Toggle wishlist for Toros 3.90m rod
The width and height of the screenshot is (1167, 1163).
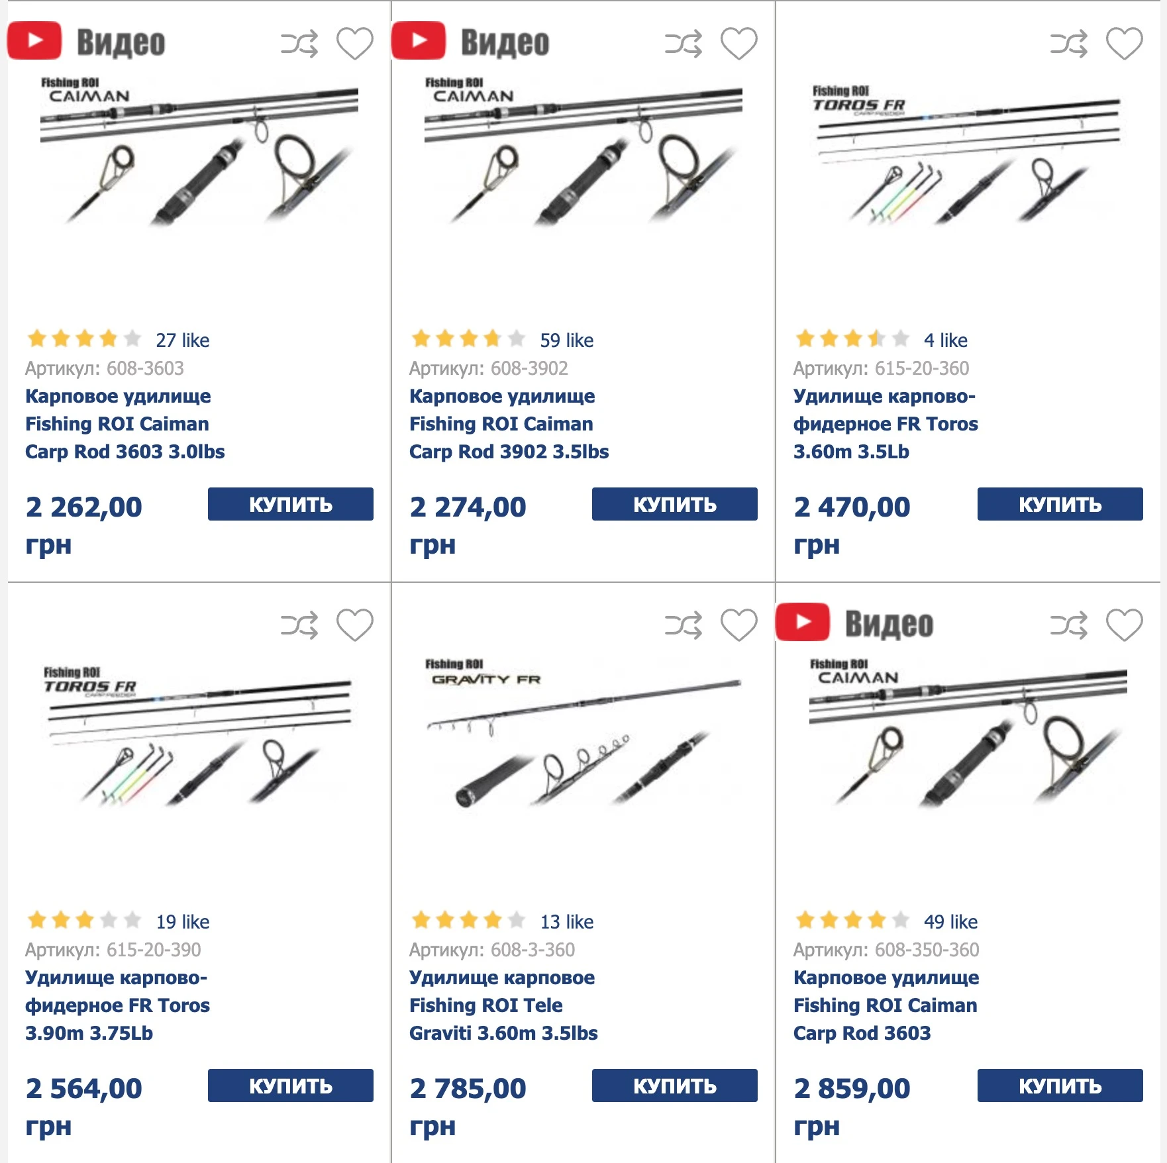pyautogui.click(x=354, y=625)
